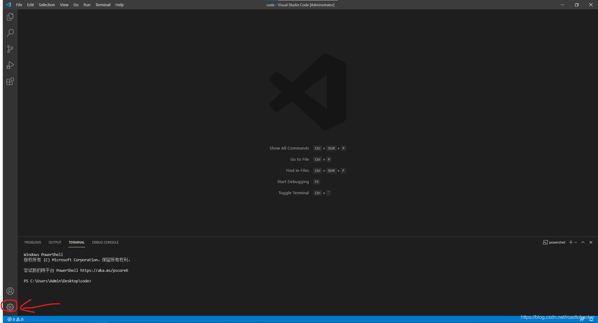Open the Source Control view
Screen dimensions: 598x323
10,49
